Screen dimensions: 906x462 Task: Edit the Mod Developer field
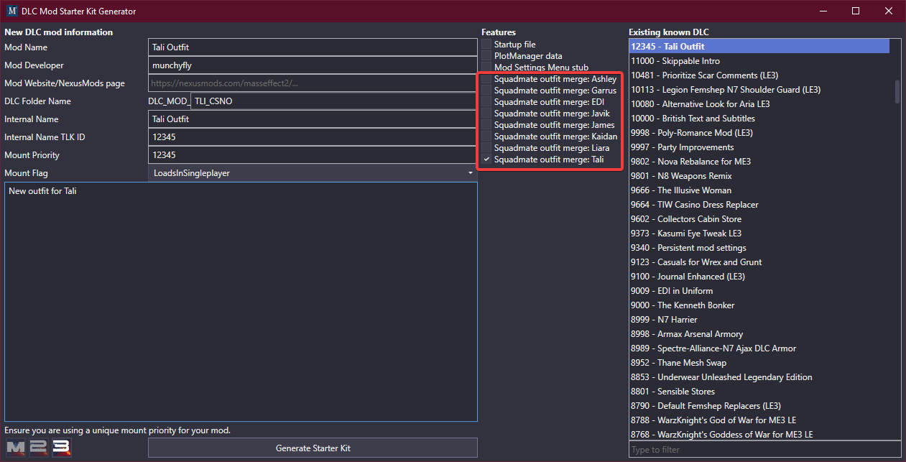(x=313, y=65)
